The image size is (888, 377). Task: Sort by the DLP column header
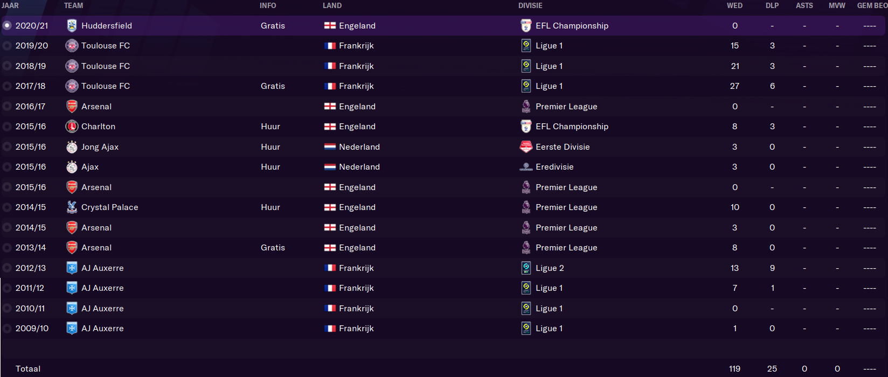click(x=772, y=5)
